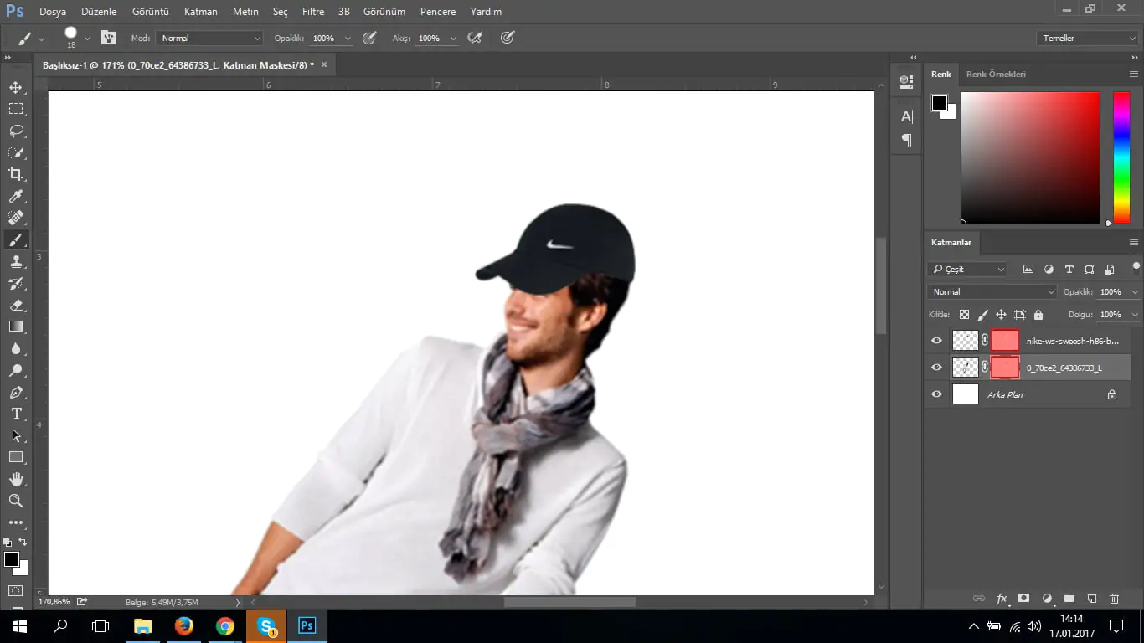Click the fx layer styles icon
This screenshot has height=643, width=1144.
pos(1002,598)
